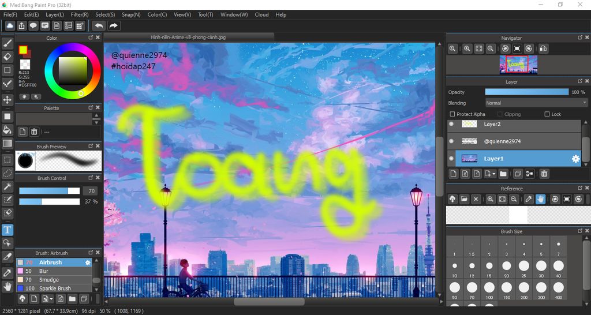Image resolution: width=591 pixels, height=315 pixels.
Task: Open the add-layer type dropdown arrow
Action: [x=494, y=174]
